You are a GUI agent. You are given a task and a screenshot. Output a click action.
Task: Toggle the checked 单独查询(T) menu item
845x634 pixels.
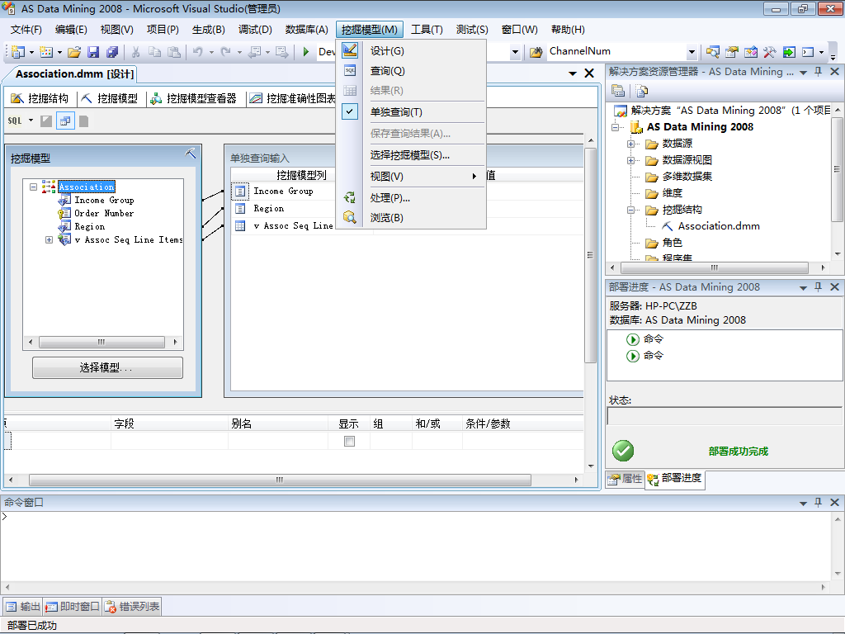tap(411, 112)
